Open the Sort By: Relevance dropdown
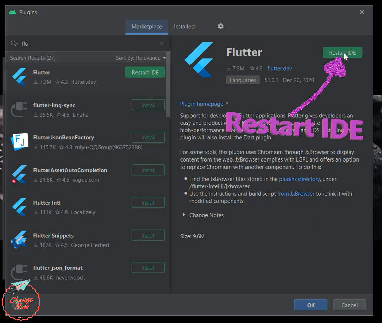The image size is (382, 323). [140, 58]
